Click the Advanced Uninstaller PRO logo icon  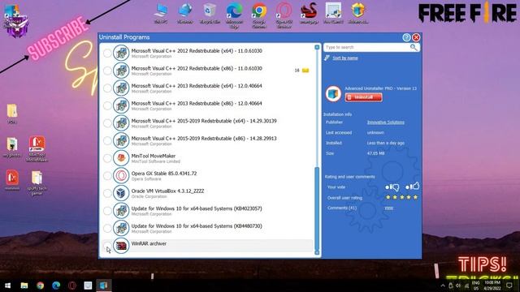[x=333, y=94]
